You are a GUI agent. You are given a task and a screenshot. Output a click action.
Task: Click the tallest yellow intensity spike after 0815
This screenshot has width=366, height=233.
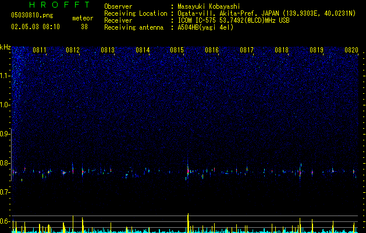click(188, 223)
